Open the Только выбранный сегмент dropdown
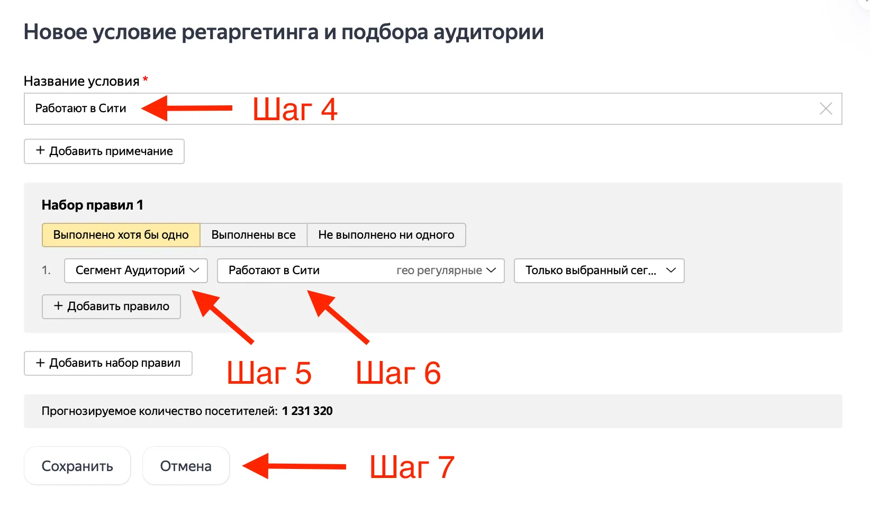Viewport: 870px width, 506px height. (x=599, y=270)
